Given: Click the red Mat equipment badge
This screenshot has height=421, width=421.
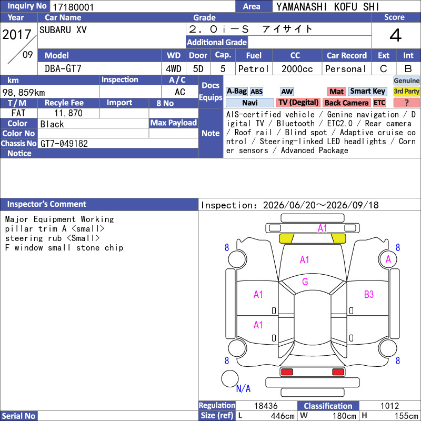Looking at the screenshot, I should click(336, 92).
